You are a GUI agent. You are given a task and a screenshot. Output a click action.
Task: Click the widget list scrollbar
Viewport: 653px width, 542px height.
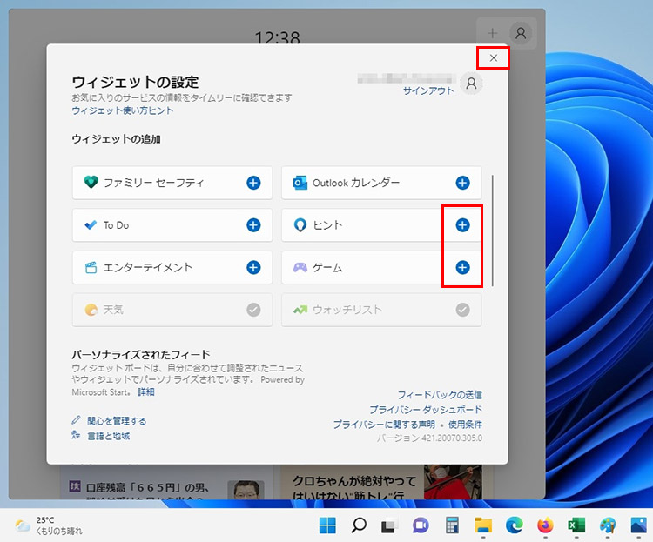point(493,231)
